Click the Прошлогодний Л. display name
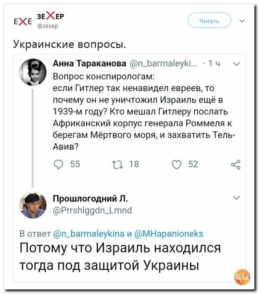This screenshot has width=259, height=294. 91,198
